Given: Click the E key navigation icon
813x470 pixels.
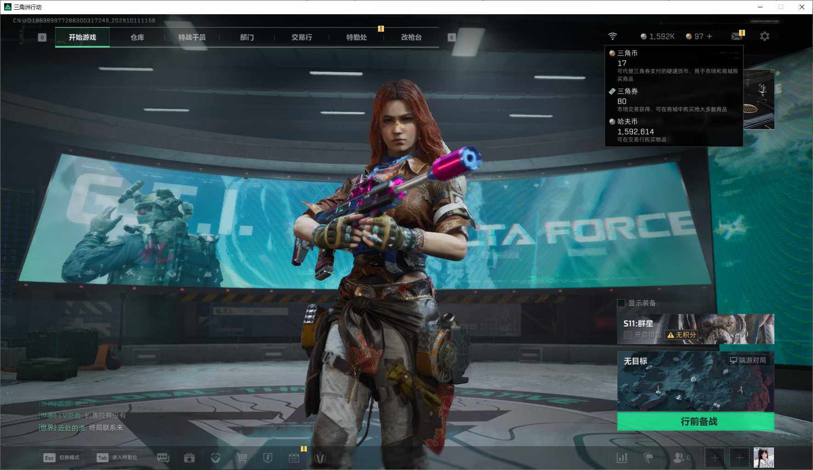Looking at the screenshot, I should pos(452,37).
